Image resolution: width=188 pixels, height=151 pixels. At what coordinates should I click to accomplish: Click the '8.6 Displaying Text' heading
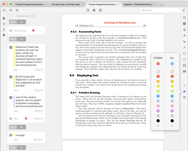click(x=84, y=75)
